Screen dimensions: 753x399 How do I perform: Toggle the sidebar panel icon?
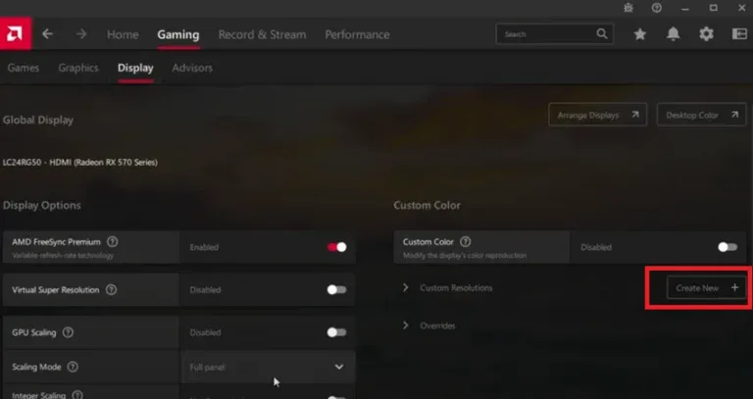739,34
